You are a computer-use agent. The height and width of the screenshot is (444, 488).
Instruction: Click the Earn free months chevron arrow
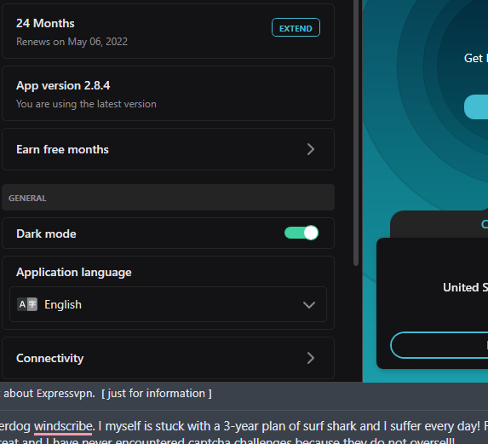311,149
